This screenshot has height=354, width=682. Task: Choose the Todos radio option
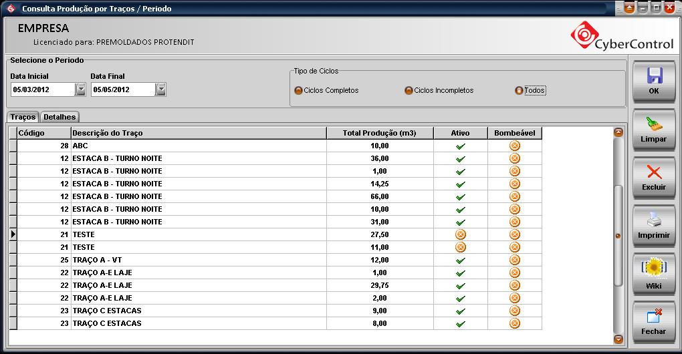pyautogui.click(x=519, y=91)
